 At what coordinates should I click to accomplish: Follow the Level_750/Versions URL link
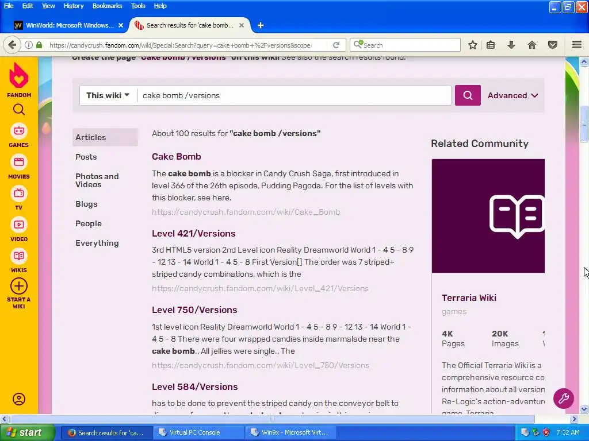(261, 365)
